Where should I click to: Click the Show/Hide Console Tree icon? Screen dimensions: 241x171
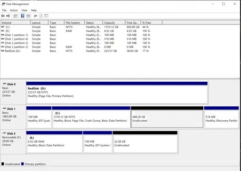16,16
